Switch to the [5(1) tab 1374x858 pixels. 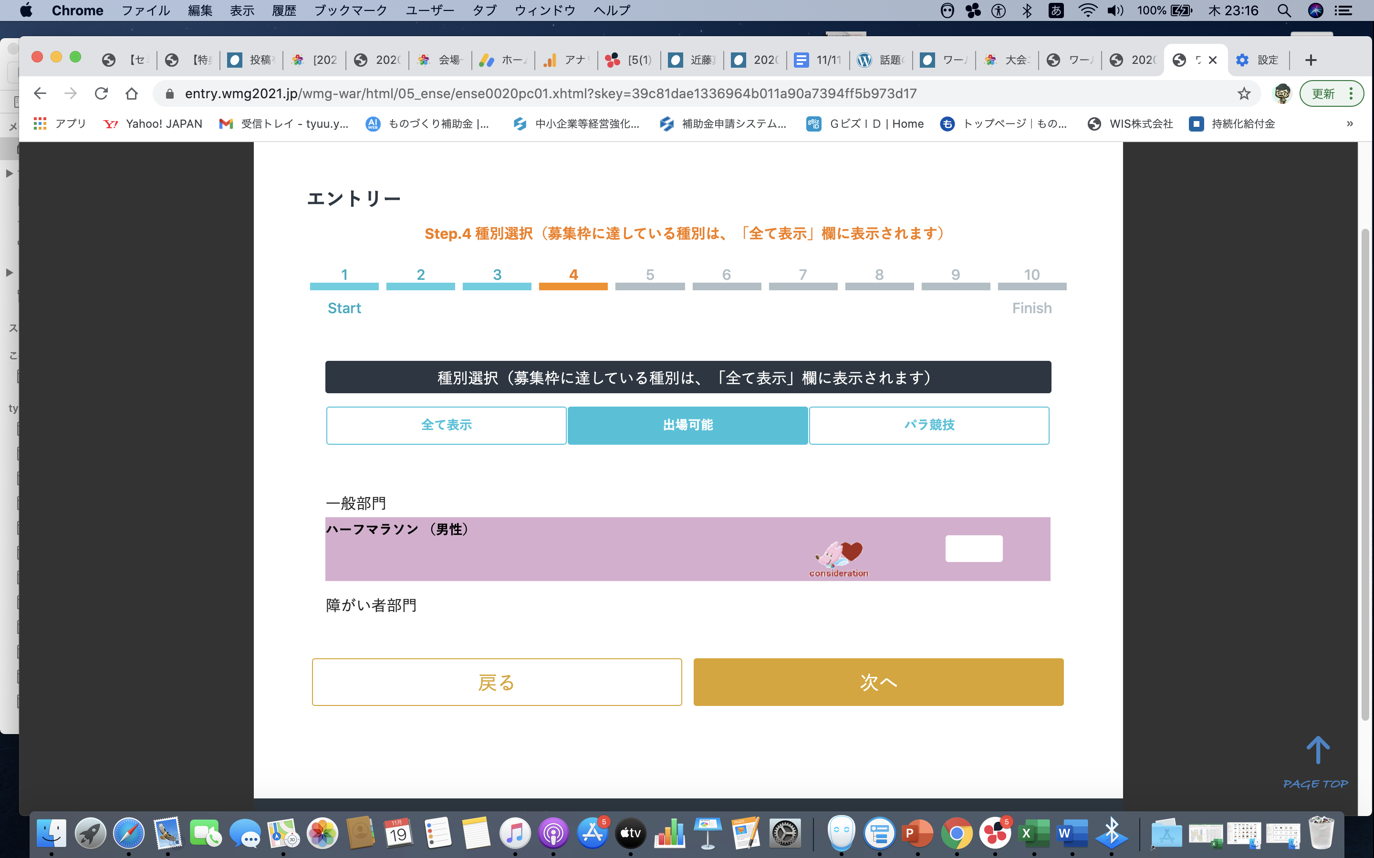629,60
